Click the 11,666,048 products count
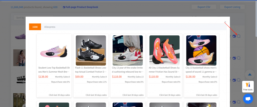 tap(17, 7)
